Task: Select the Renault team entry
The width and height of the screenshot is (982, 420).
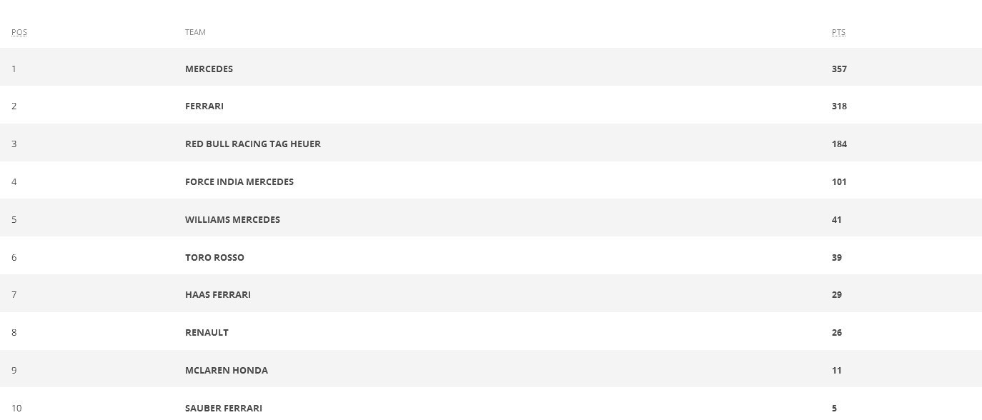Action: pos(207,332)
